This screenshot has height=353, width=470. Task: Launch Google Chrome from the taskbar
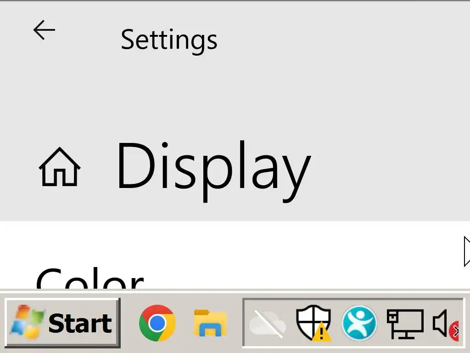157,323
